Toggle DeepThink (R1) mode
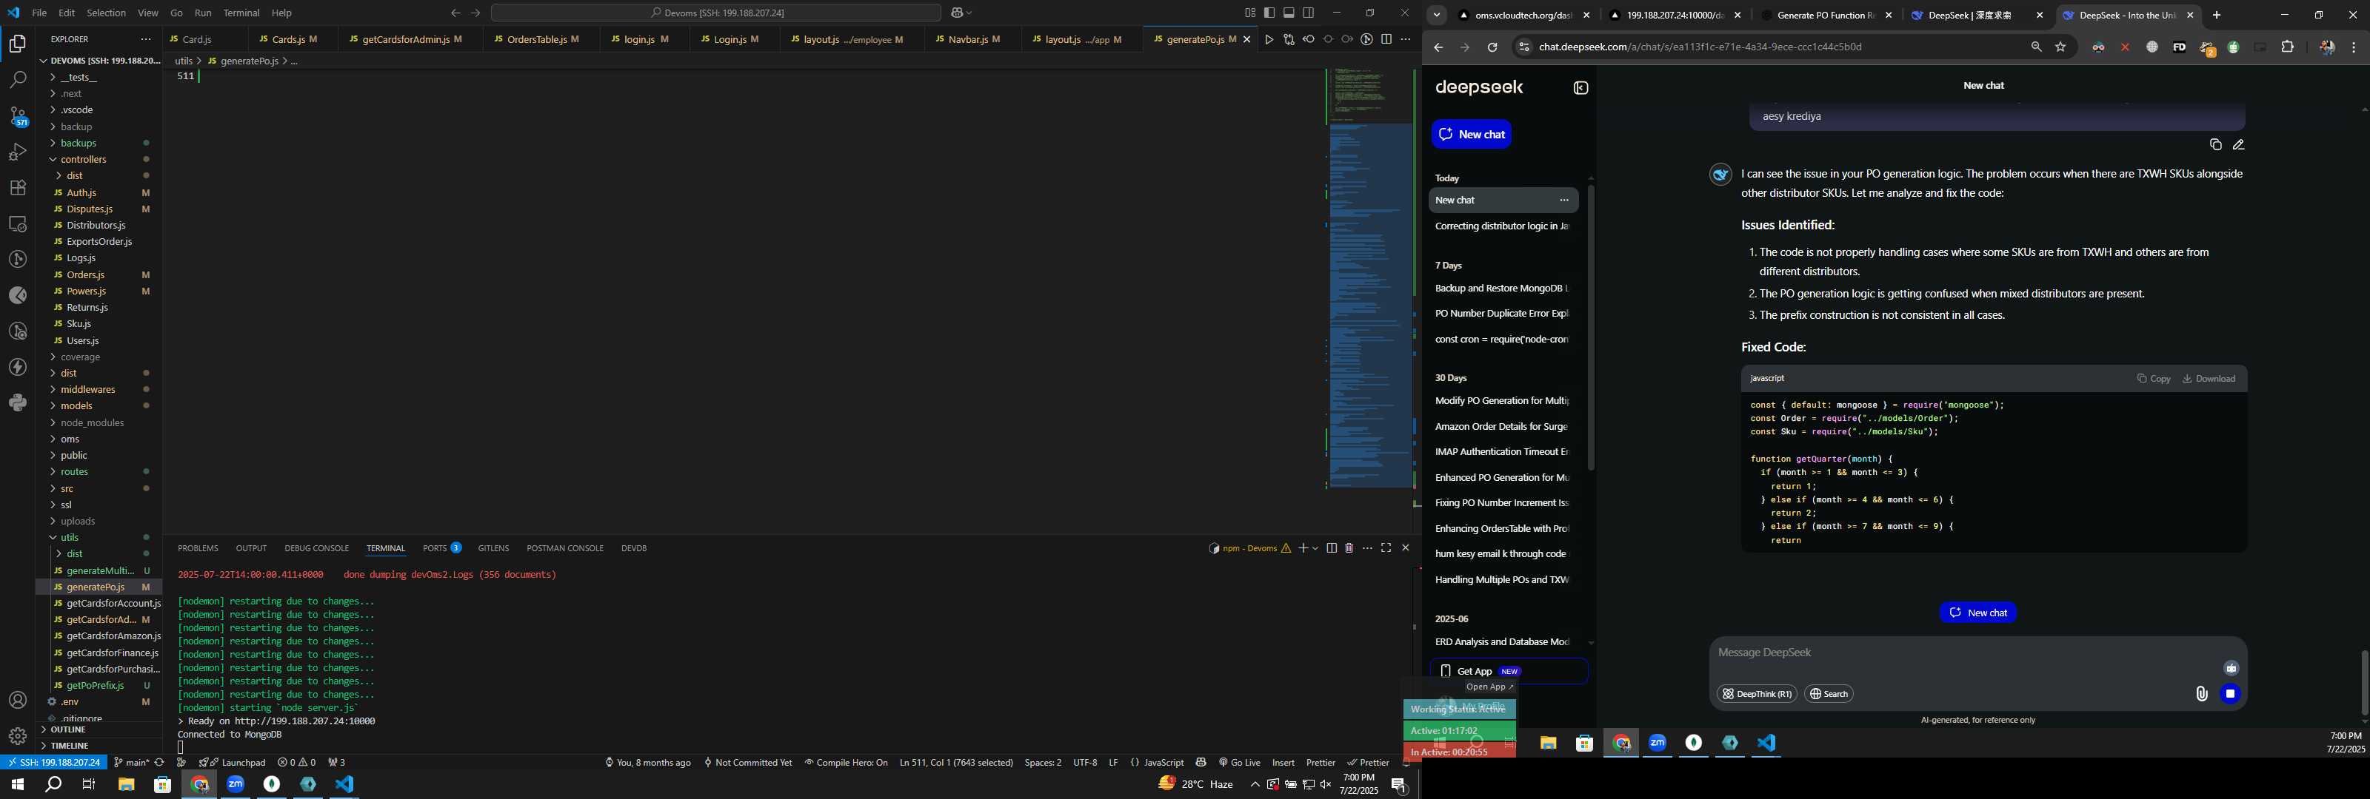This screenshot has width=2370, height=799. 1756,694
